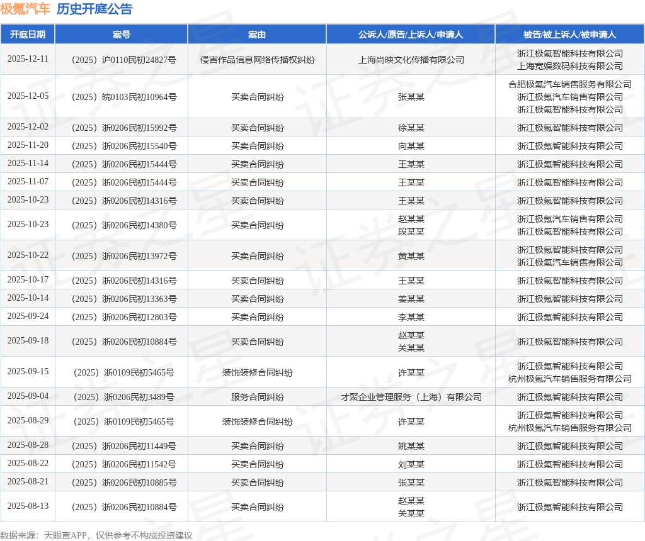
Task: Click the date cell 2025-12-05
Action: (28, 96)
